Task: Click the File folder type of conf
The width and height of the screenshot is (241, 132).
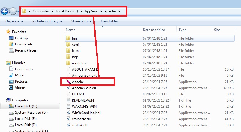Action: point(186,45)
